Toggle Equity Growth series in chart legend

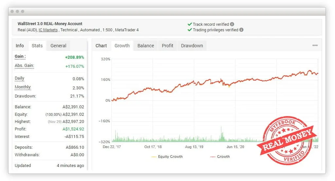[x=167, y=157]
